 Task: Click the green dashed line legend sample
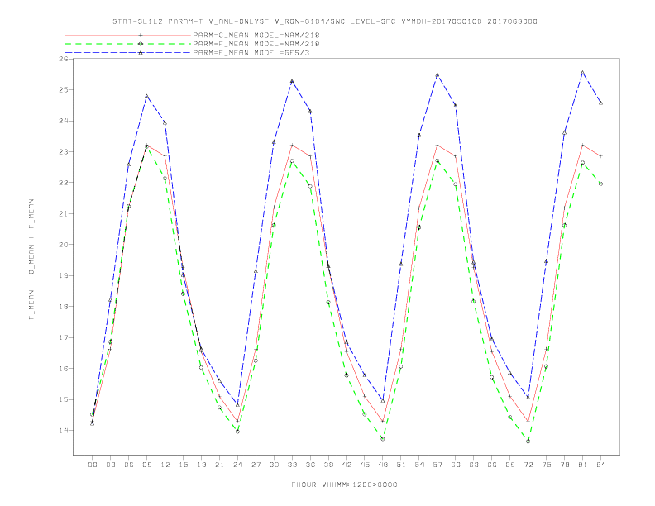tap(128, 44)
